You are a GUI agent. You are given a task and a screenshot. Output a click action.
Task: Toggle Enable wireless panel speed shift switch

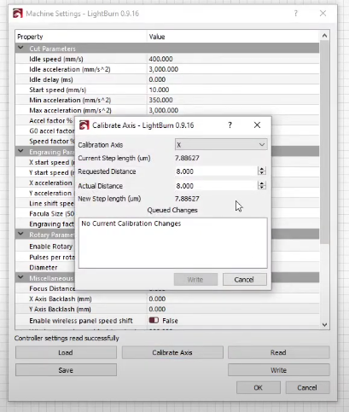(154, 321)
